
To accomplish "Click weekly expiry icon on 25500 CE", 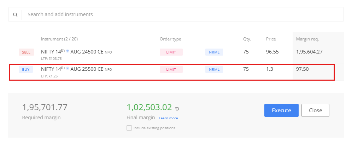I will point(68,69).
